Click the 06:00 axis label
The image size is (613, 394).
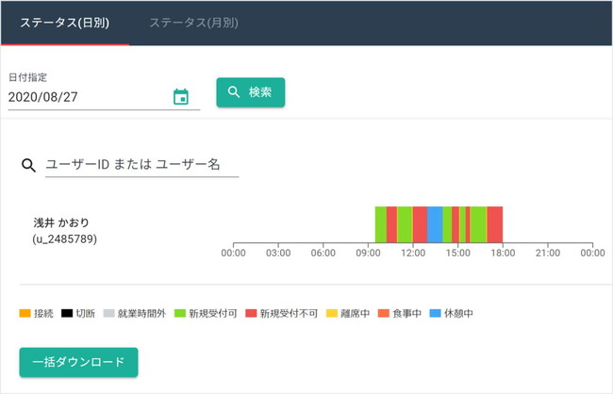[x=323, y=253]
